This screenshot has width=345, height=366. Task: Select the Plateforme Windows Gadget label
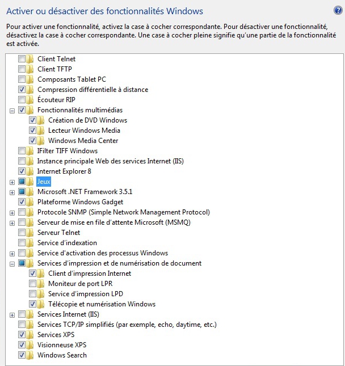(x=81, y=202)
